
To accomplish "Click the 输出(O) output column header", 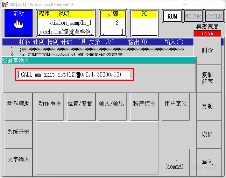I will 137,42.
